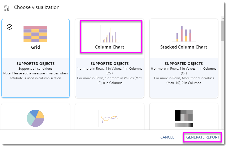Screen dimensions: 228x148
Task: Select the grayscale heat map visualization
Action: 184,118
